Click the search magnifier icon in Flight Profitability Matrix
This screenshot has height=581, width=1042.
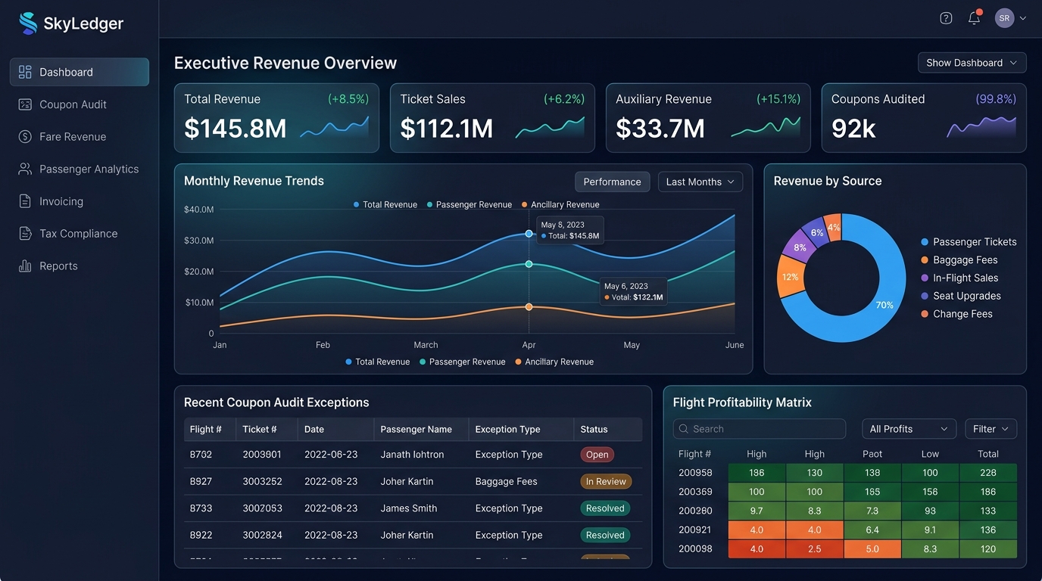click(x=685, y=429)
